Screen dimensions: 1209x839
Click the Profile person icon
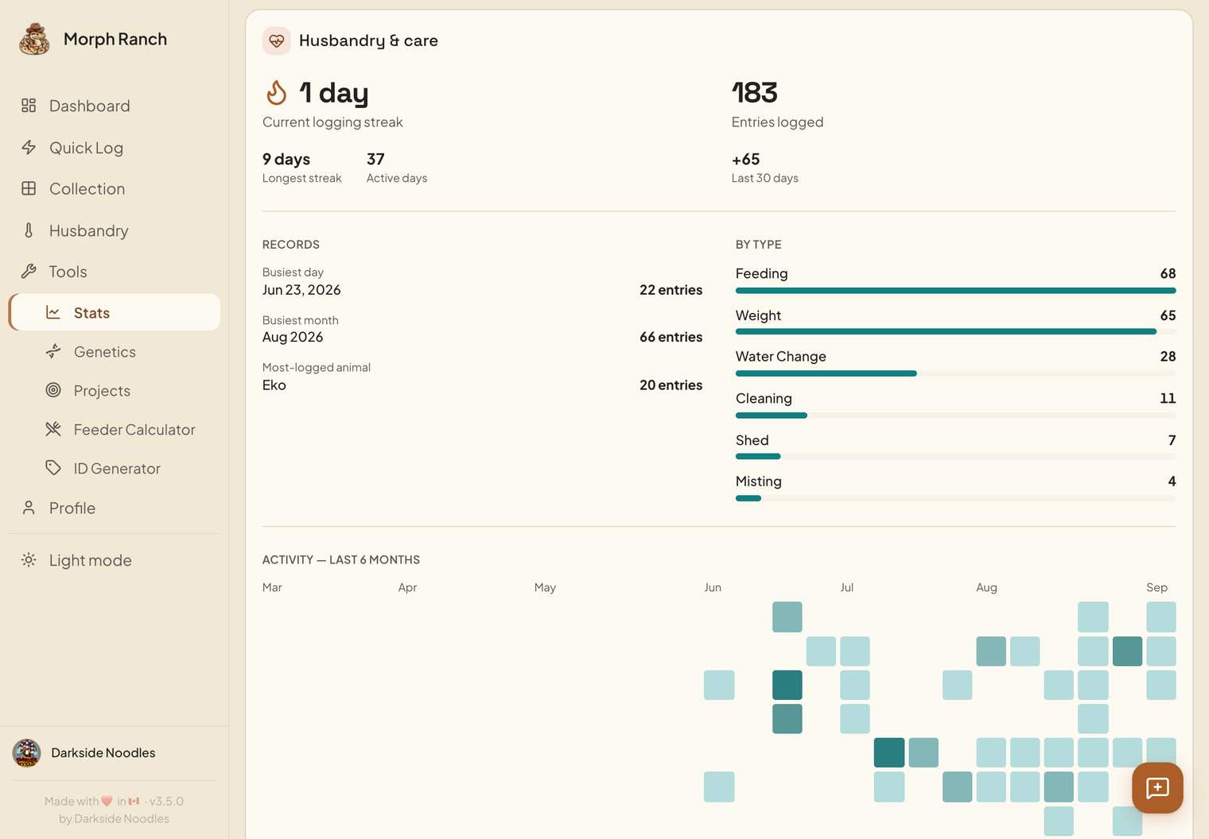pyautogui.click(x=29, y=508)
